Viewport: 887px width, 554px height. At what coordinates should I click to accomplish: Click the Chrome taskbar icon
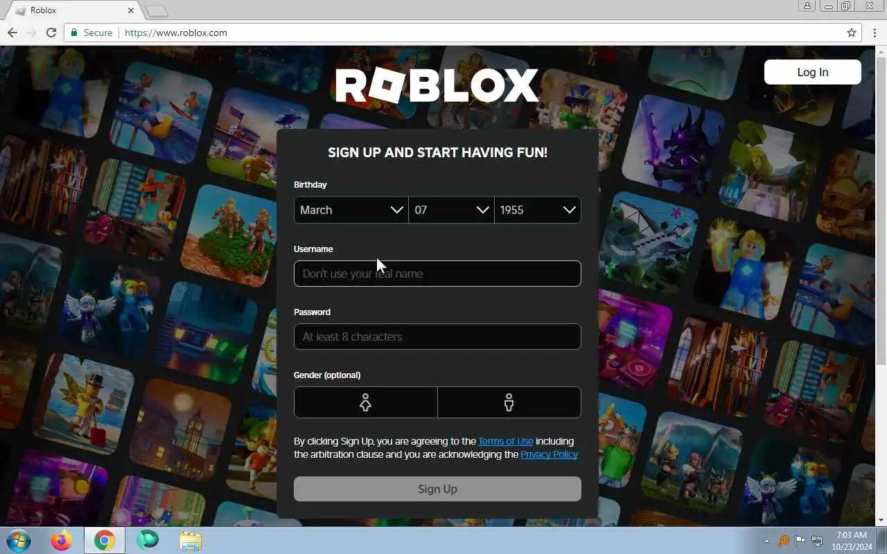[105, 540]
